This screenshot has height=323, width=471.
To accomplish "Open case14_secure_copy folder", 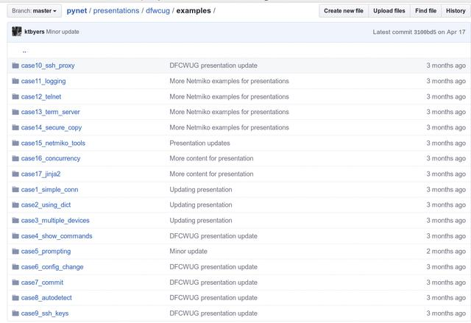I will [x=52, y=127].
